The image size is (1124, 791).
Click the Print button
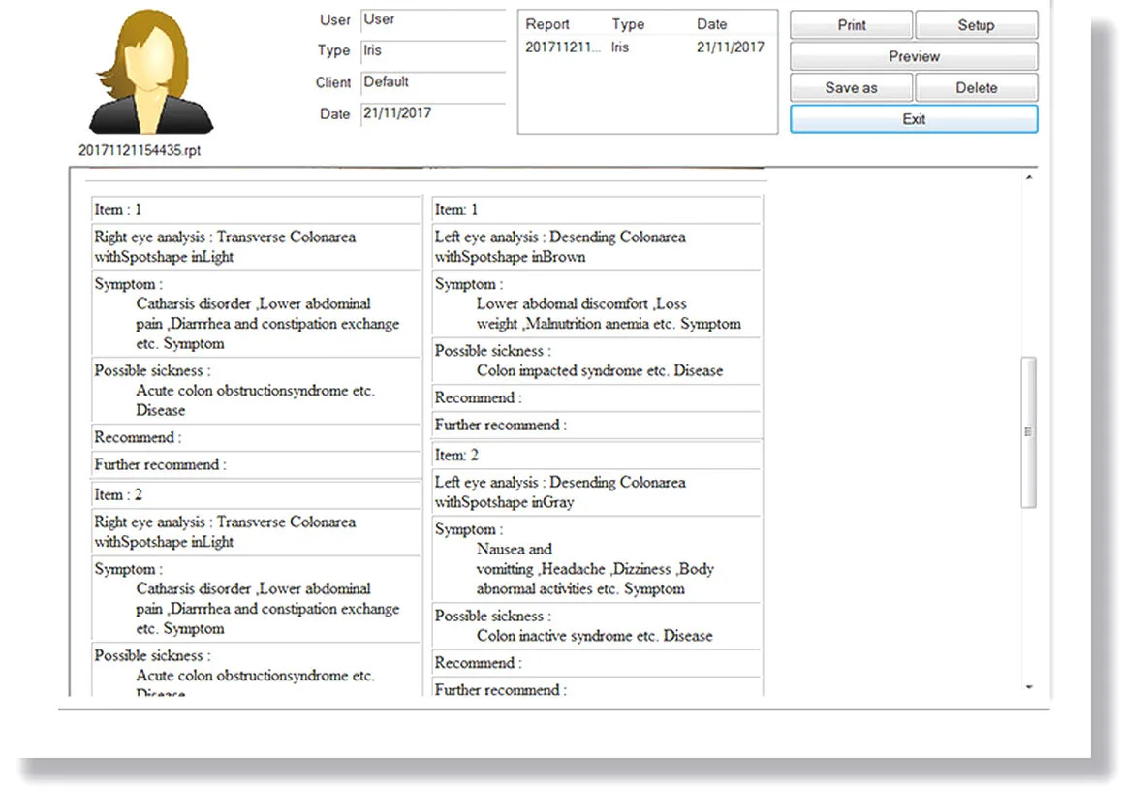[x=851, y=25]
